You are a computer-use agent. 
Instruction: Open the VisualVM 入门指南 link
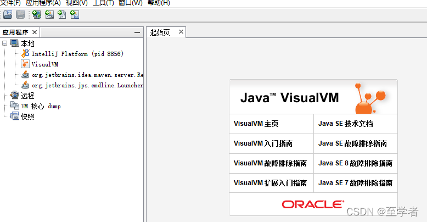click(263, 143)
